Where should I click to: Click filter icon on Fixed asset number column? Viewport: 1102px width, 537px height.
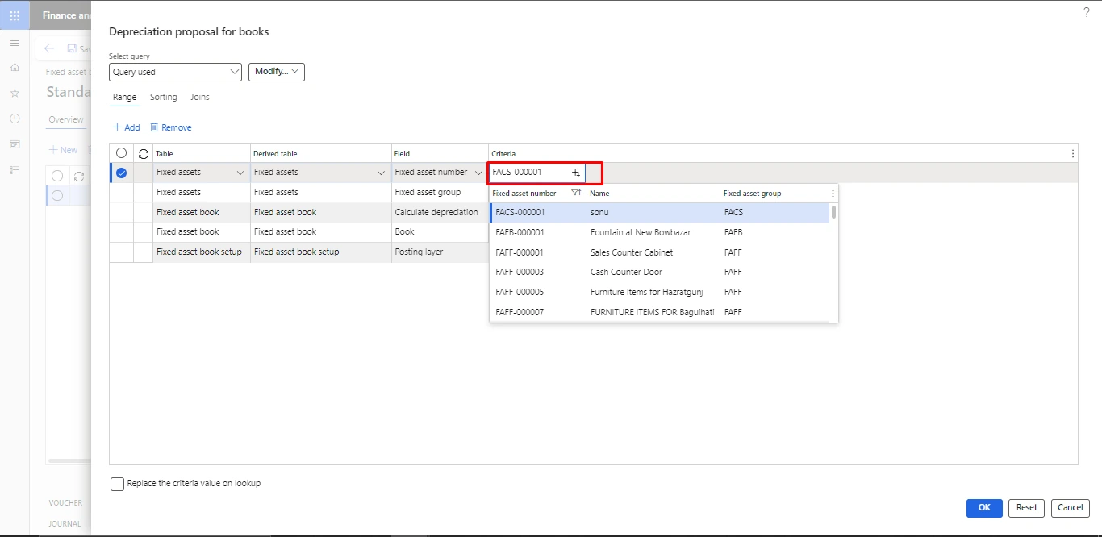click(576, 194)
